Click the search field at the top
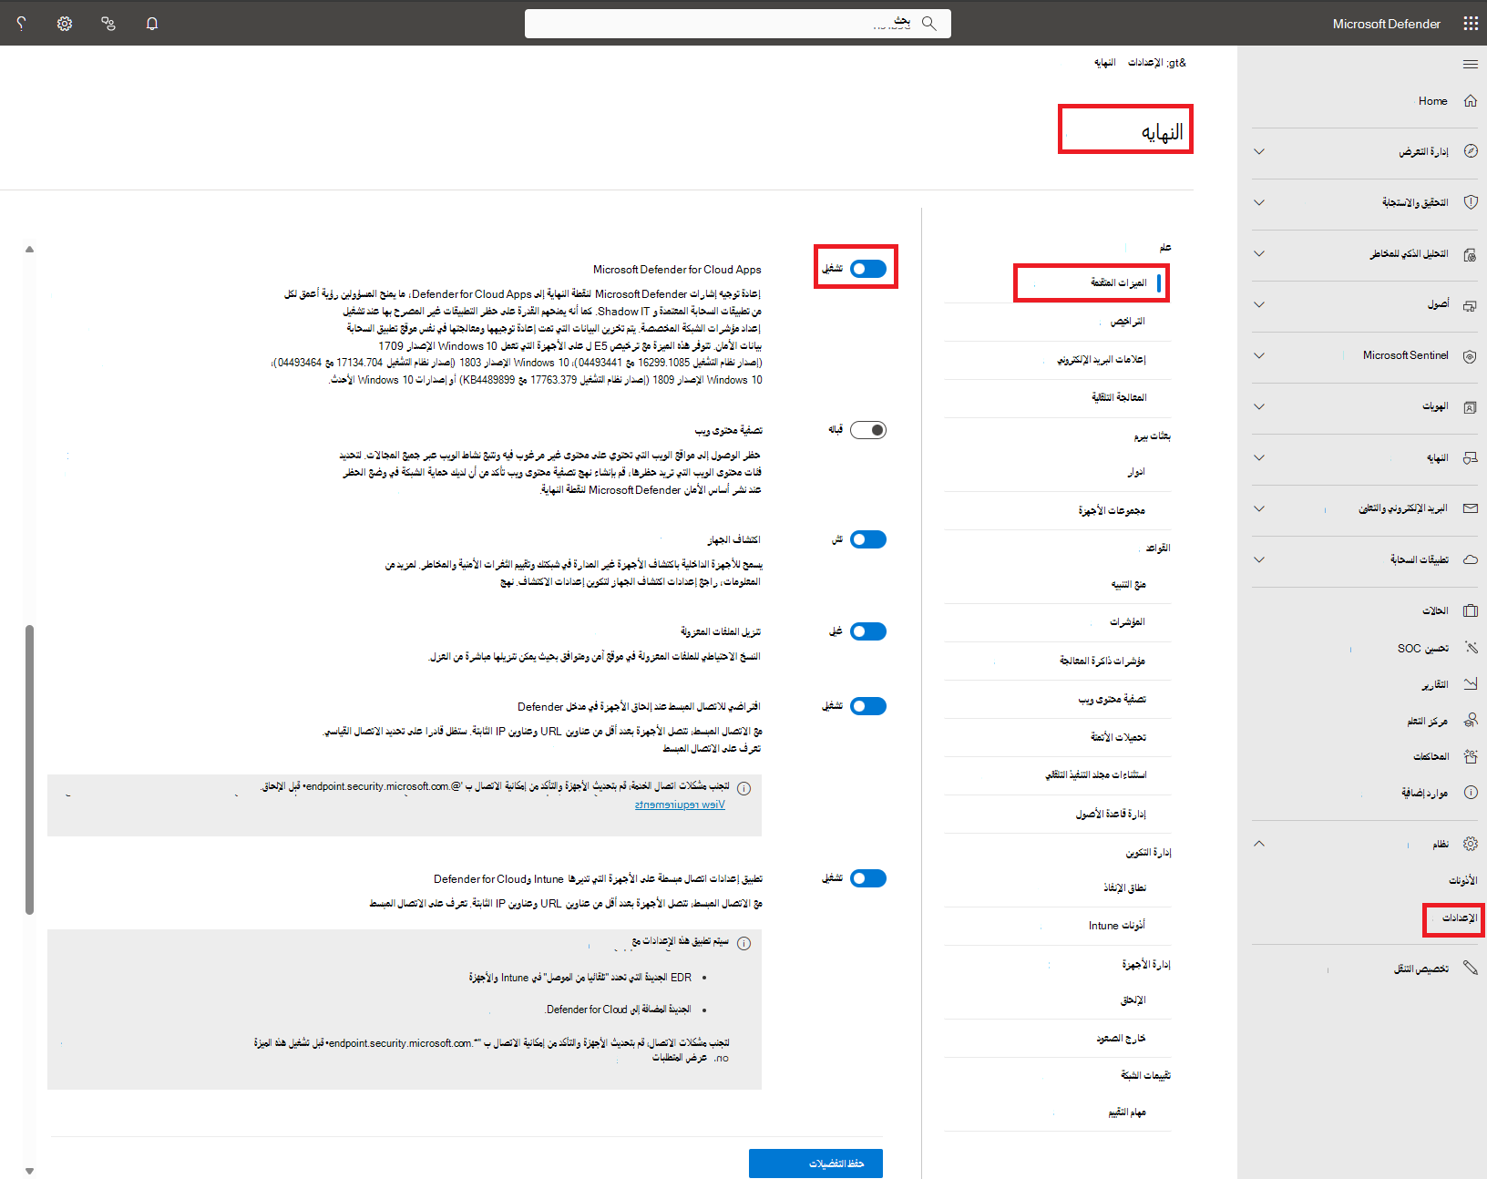The width and height of the screenshot is (1487, 1179). click(738, 23)
